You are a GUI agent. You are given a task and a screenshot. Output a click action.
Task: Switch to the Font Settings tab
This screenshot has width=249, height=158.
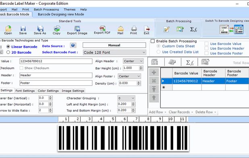(25, 91)
